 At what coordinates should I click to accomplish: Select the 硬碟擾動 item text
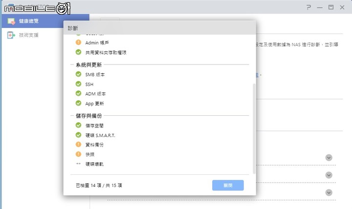click(94, 164)
